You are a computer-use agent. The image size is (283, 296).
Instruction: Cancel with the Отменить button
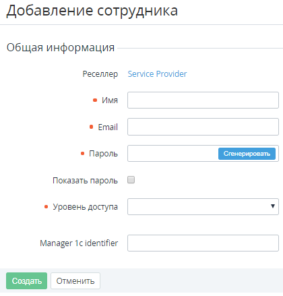(x=75, y=280)
